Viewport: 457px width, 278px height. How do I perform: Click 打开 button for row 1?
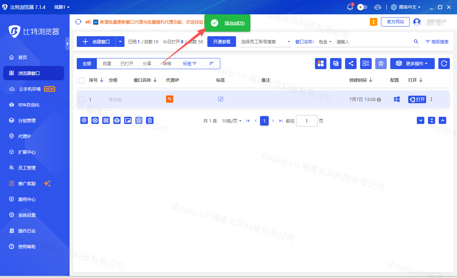417,99
